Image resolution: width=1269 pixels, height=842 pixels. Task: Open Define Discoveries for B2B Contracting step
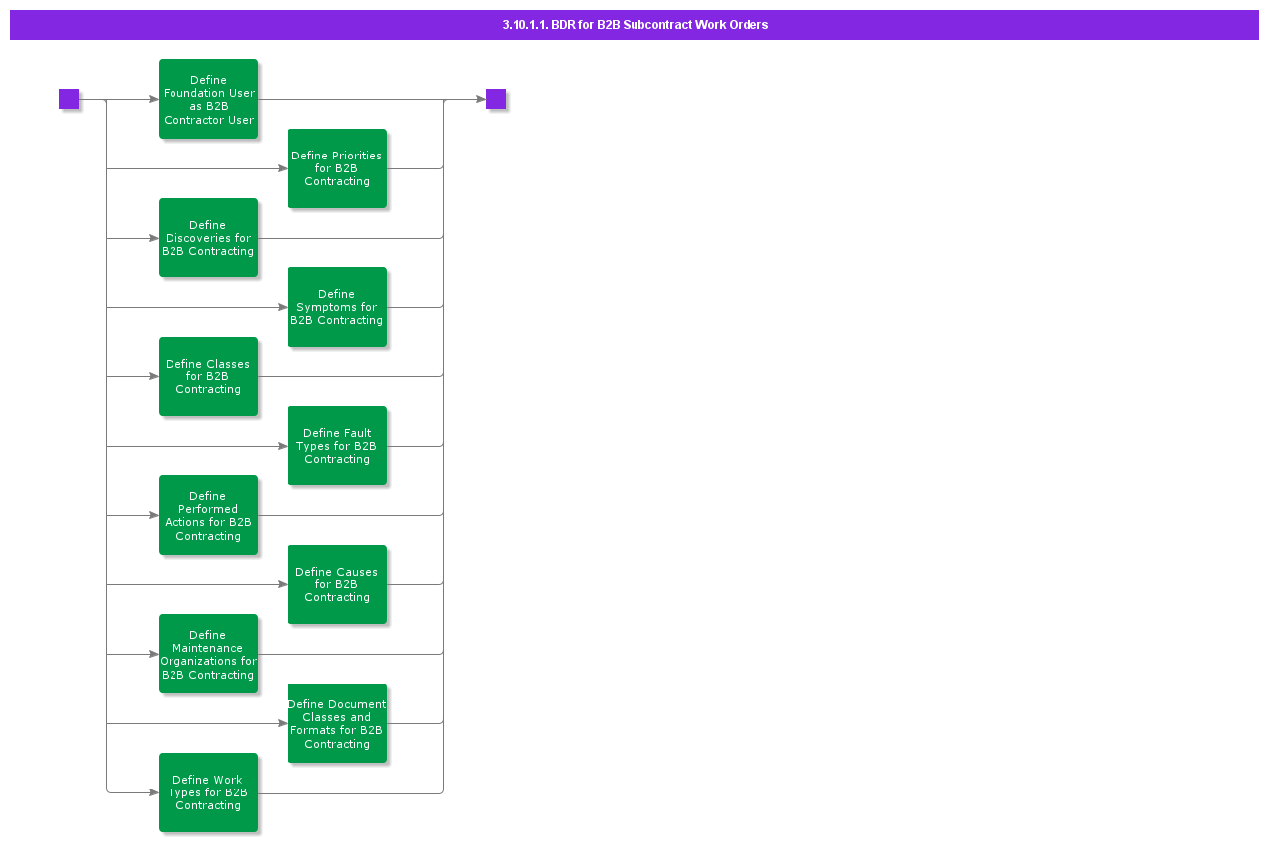208,238
